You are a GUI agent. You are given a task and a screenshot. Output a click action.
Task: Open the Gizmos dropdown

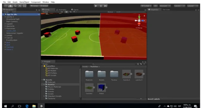coord(111,12)
